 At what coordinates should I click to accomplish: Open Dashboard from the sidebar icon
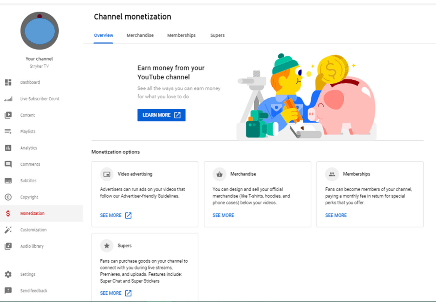tap(8, 82)
